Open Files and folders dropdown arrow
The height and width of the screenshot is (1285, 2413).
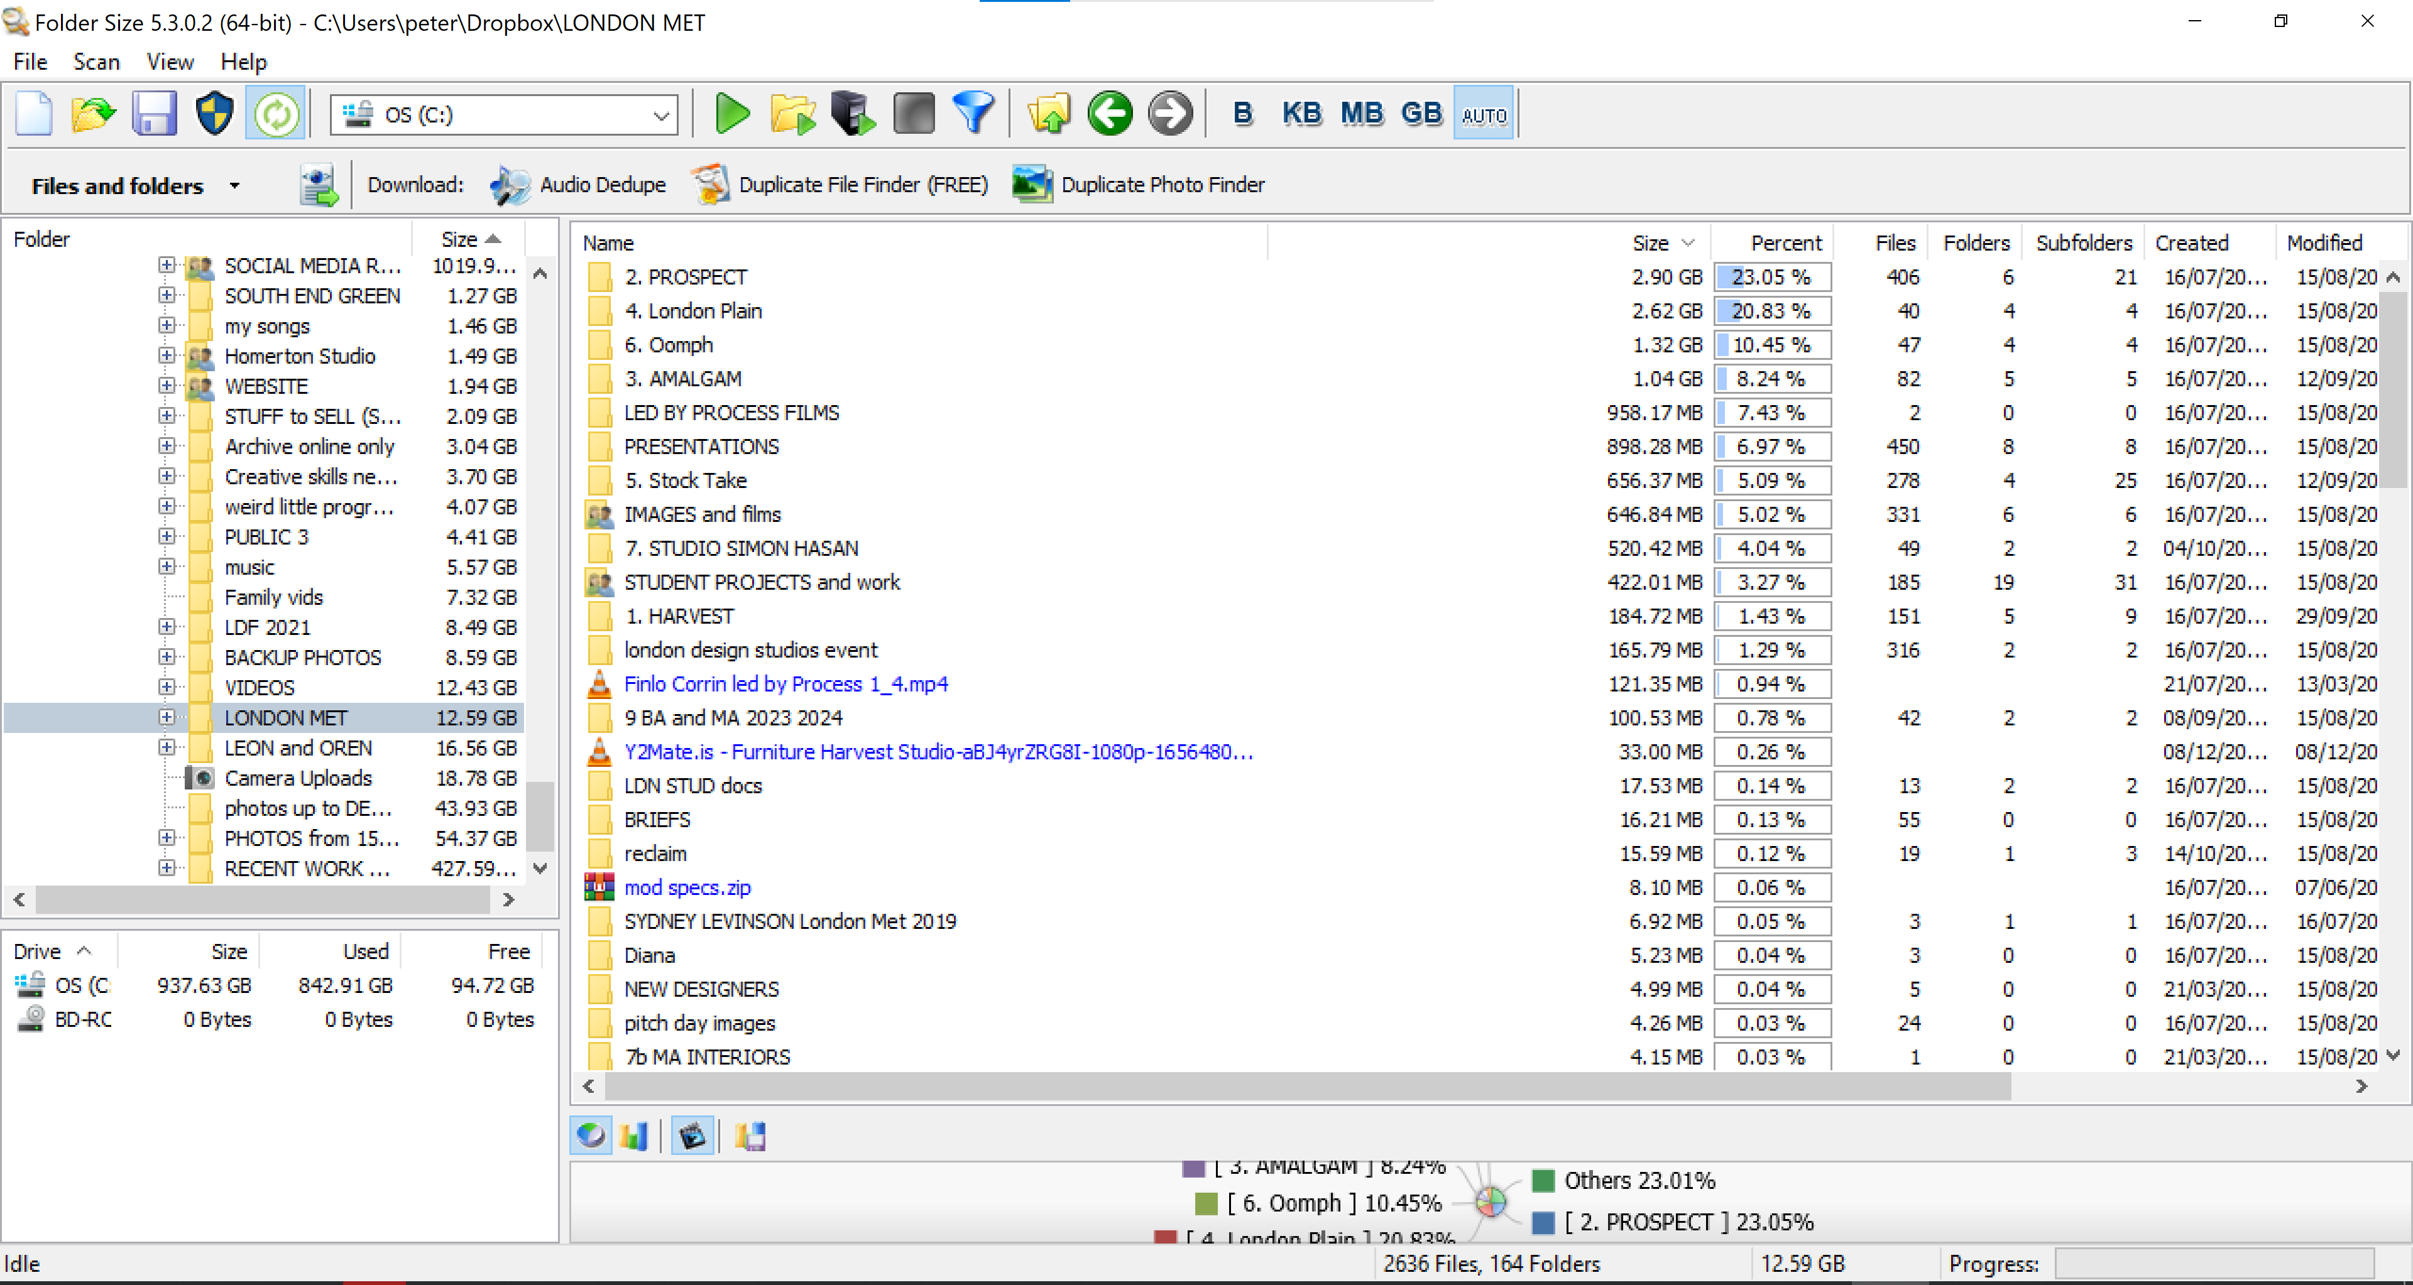[x=235, y=187]
